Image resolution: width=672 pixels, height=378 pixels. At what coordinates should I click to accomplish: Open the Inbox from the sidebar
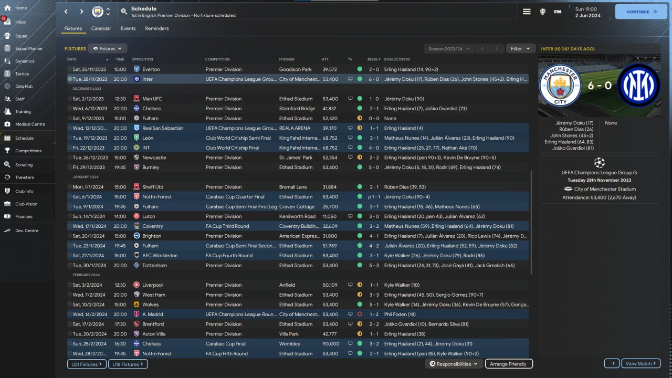tap(21, 22)
